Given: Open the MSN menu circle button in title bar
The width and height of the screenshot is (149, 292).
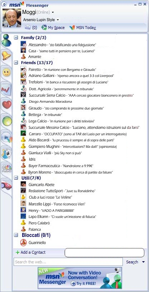Looking at the screenshot, I should tap(5, 4).
